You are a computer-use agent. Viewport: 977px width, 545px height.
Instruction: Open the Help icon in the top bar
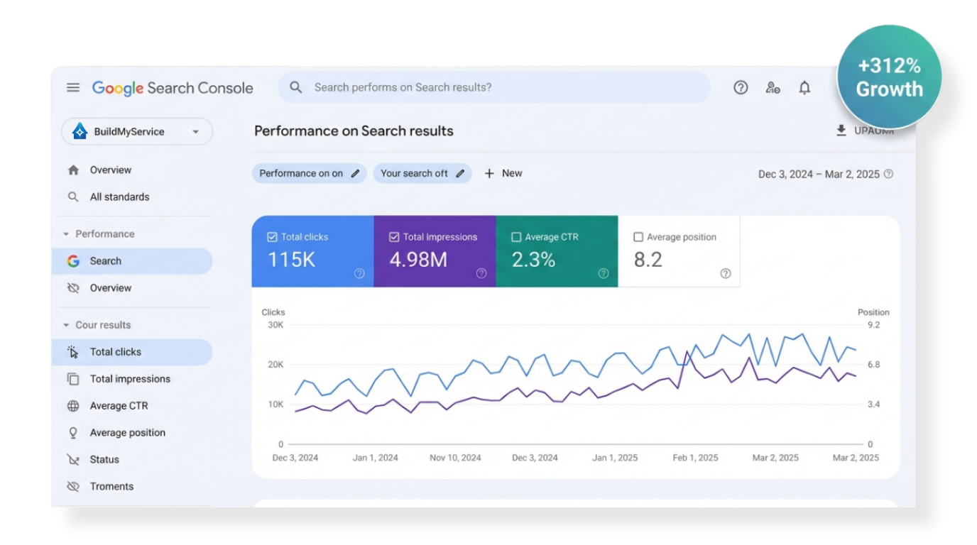(x=741, y=87)
